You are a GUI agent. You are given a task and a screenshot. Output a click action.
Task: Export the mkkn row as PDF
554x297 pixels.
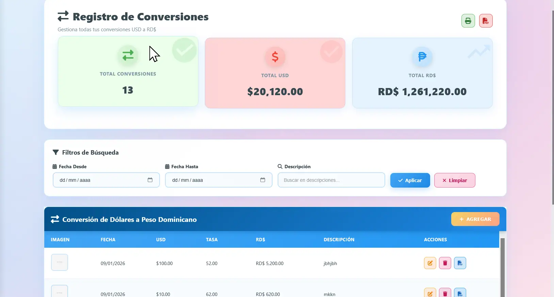(460, 293)
